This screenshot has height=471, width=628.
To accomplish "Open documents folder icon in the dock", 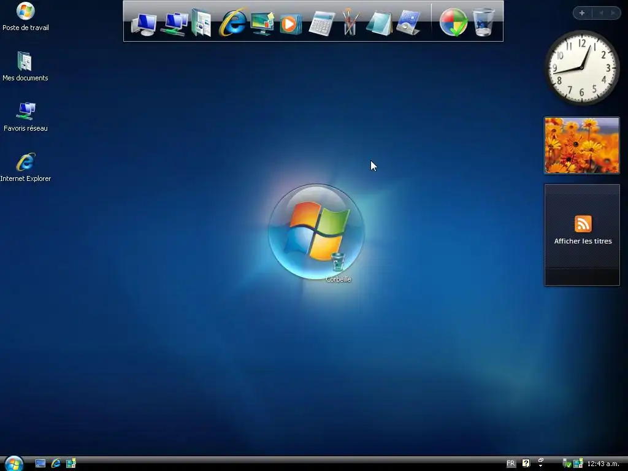I will tap(201, 23).
